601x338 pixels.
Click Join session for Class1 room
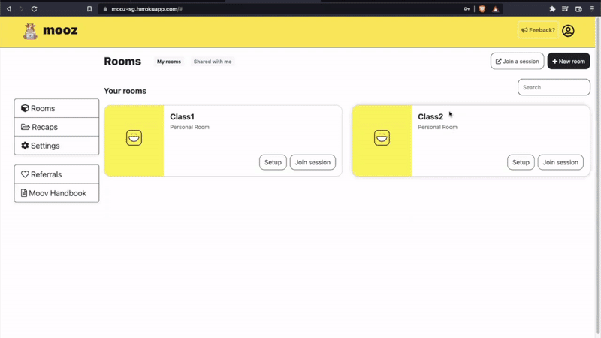point(313,162)
